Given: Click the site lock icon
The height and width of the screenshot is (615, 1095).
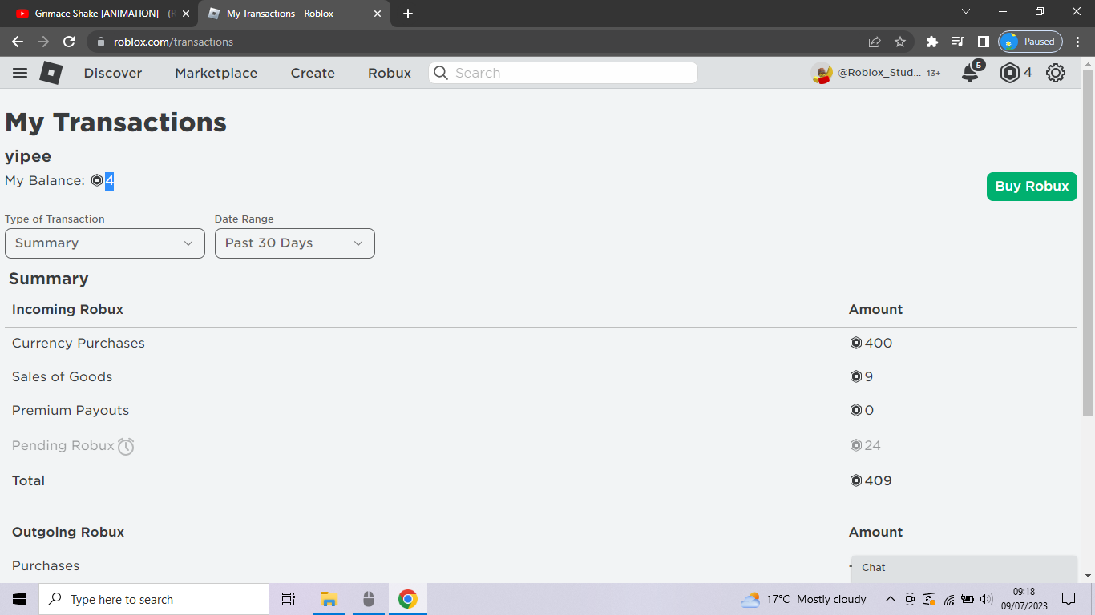Looking at the screenshot, I should coord(100,42).
